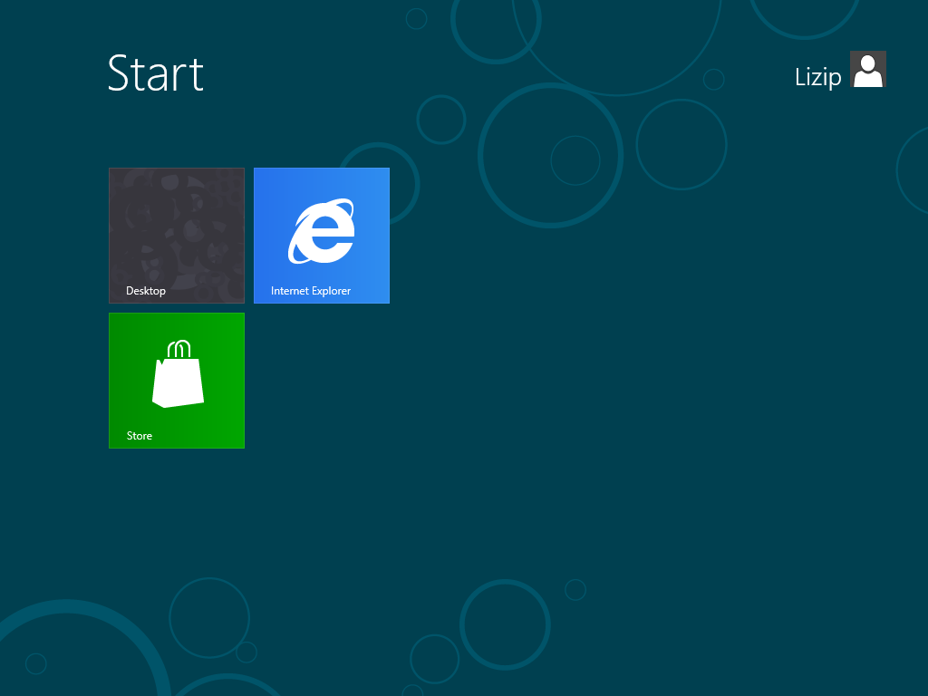Click the user account picture
Image resolution: width=928 pixels, height=696 pixels.
point(867,69)
